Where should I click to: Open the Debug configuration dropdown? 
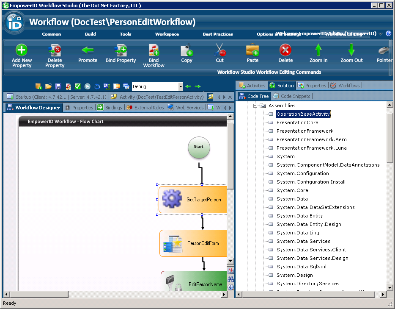[181, 86]
